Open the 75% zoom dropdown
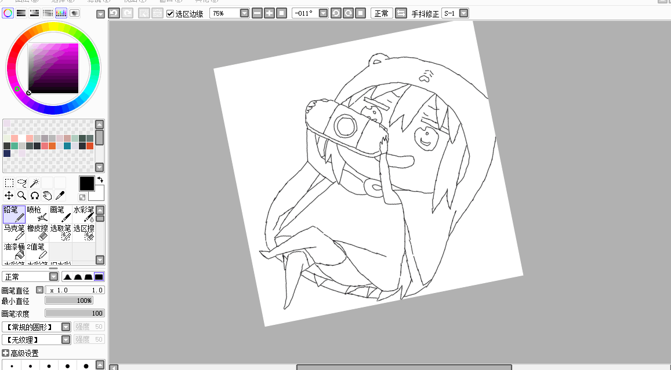Viewport: 671px width, 370px height. coord(244,13)
